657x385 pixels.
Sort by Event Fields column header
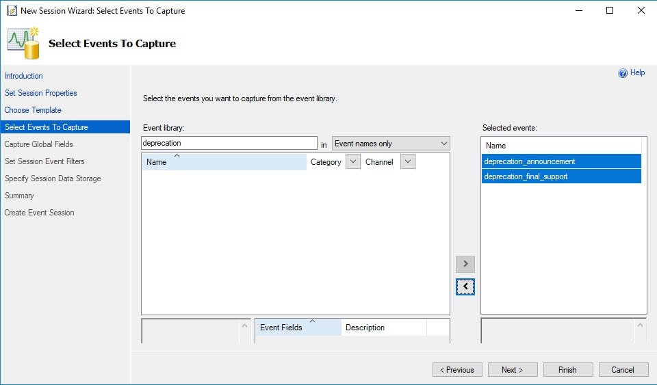[x=298, y=328]
